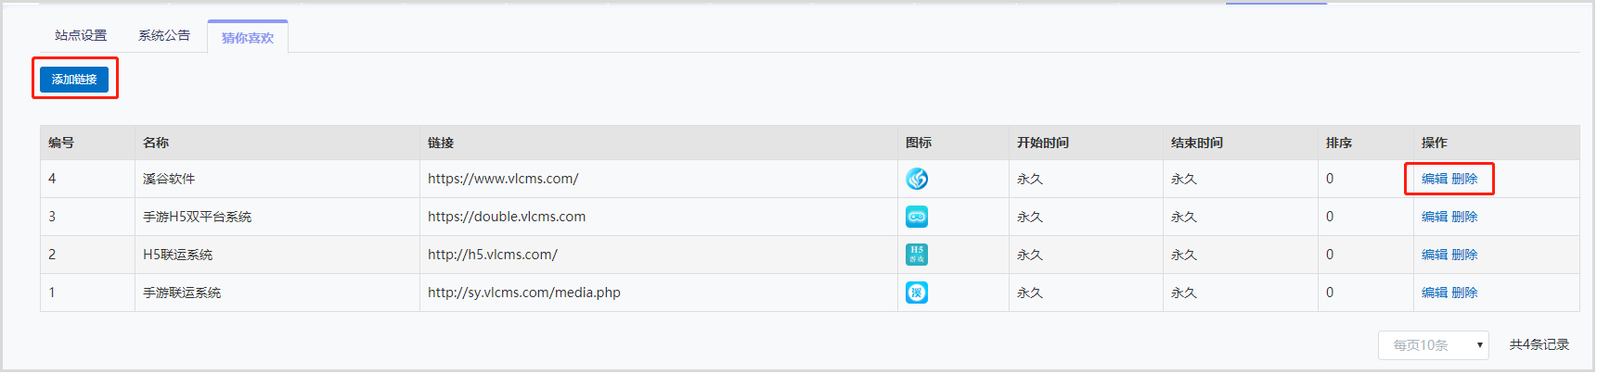Delete the 手游联运系统 entry

1464,293
